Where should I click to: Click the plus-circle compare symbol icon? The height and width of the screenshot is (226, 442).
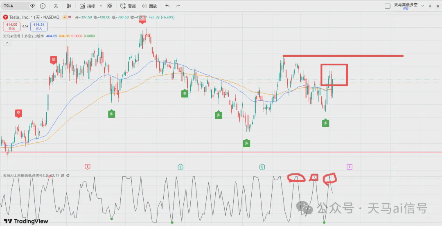pos(43,6)
